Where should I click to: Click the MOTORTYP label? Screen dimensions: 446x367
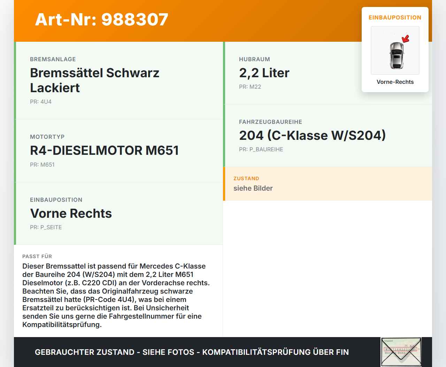click(x=47, y=137)
